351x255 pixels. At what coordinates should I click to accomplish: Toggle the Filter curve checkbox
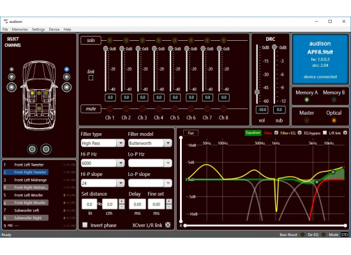pyautogui.click(x=276, y=133)
